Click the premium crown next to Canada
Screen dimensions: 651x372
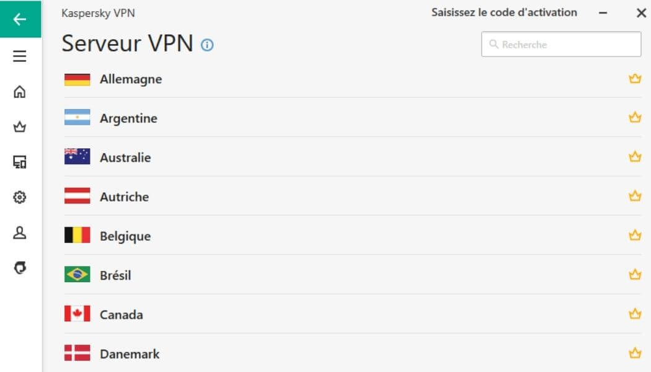634,314
